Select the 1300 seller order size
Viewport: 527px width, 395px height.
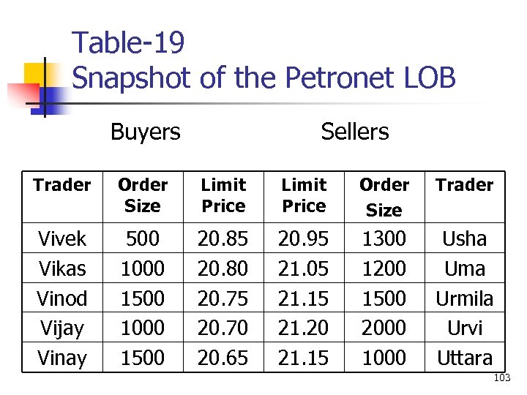click(384, 239)
